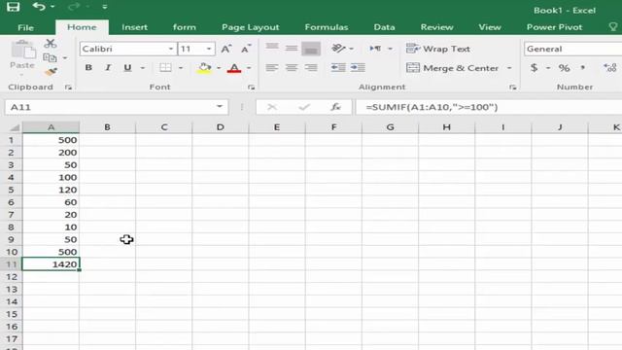Toggle Underline formatting
Screen dimensions: 622x350
click(127, 68)
